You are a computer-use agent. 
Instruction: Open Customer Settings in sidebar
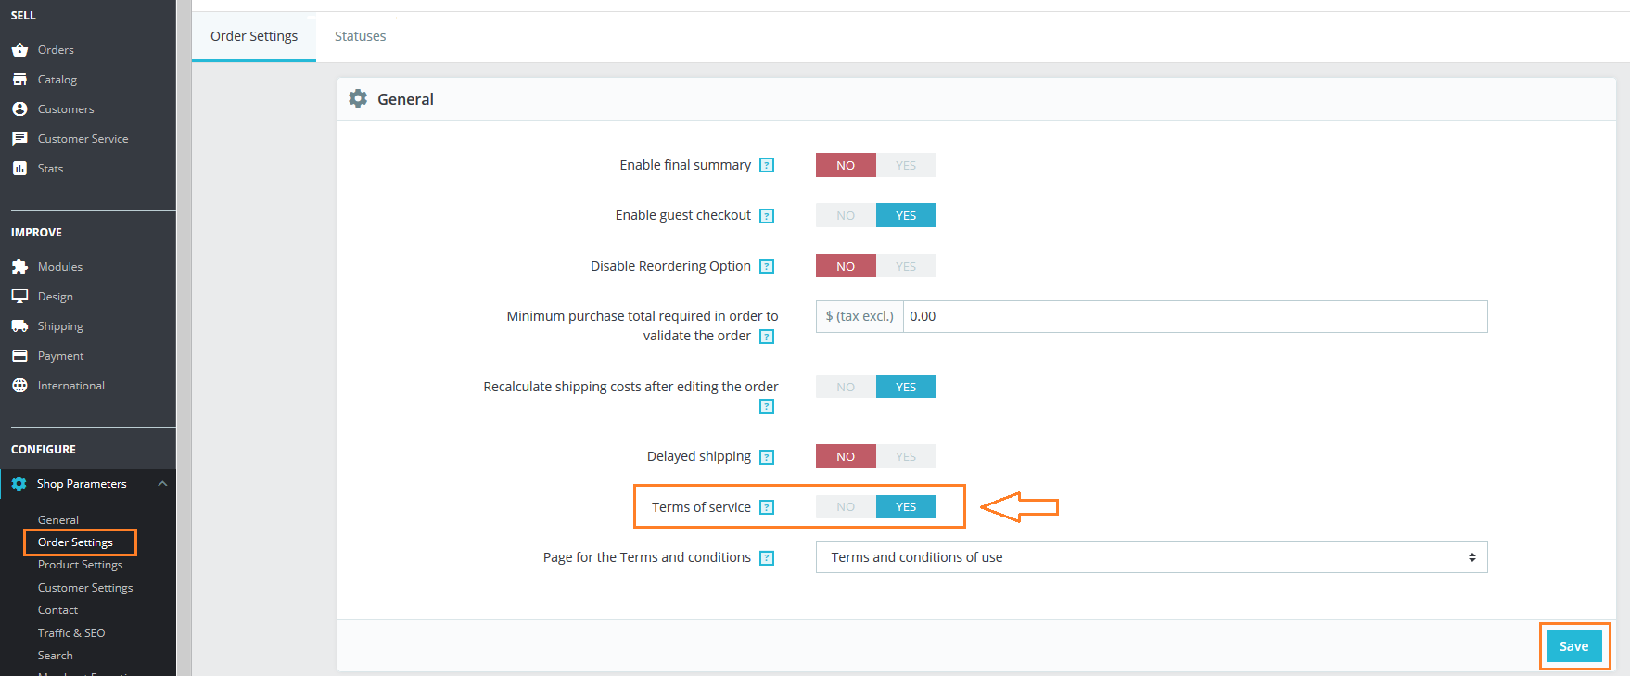tap(85, 588)
